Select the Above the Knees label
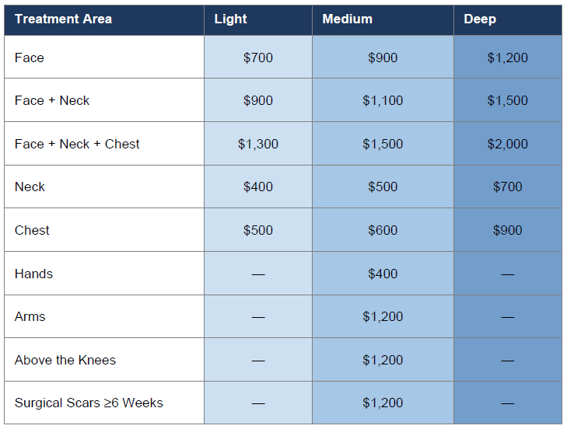This screenshot has width=567, height=429. pyautogui.click(x=65, y=360)
